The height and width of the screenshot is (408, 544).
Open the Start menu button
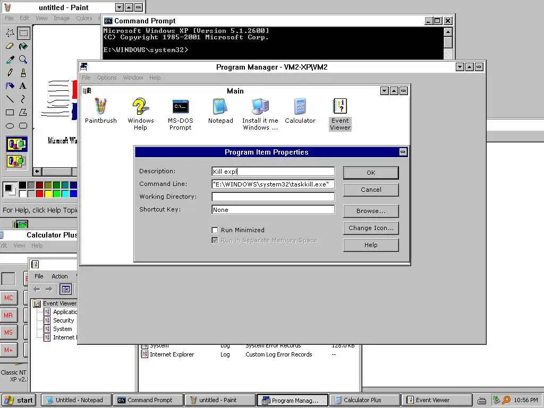(x=20, y=400)
